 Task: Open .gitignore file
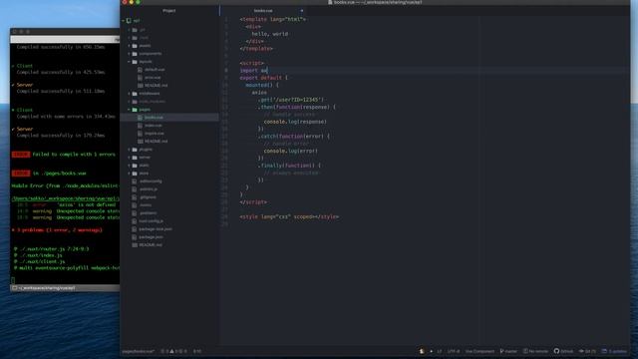148,197
